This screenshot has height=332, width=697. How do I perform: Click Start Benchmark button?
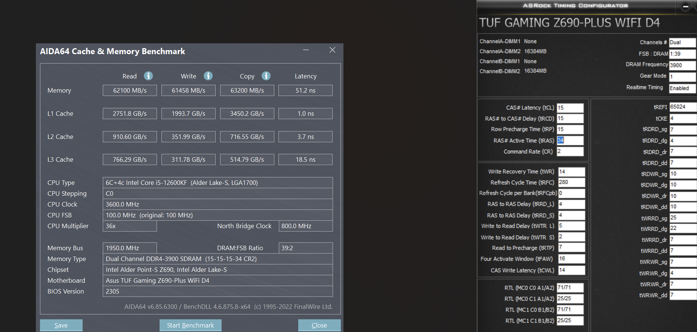[x=191, y=325]
